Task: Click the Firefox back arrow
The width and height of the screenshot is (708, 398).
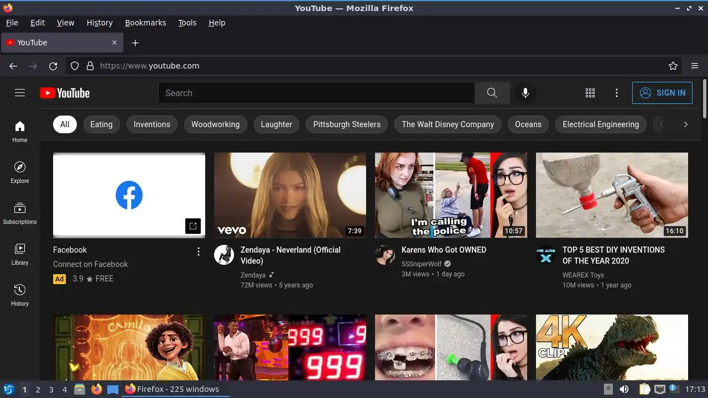Action: tap(13, 66)
